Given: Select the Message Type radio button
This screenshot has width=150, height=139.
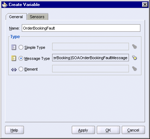Looking at the screenshot, I should [x=21, y=58].
